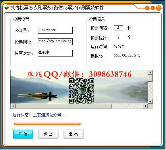Click the 投票间隔: label
166x150 pixels.
[100, 28]
